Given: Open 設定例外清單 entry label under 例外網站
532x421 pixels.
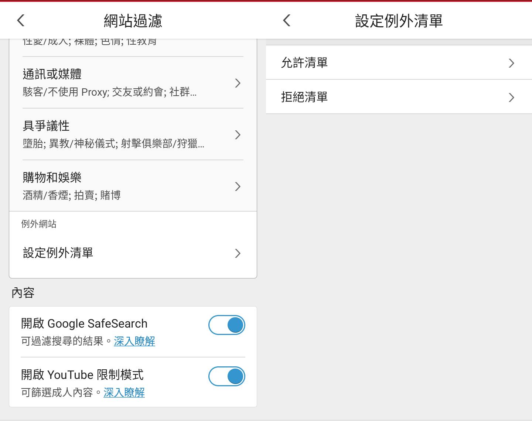Looking at the screenshot, I should (58, 253).
